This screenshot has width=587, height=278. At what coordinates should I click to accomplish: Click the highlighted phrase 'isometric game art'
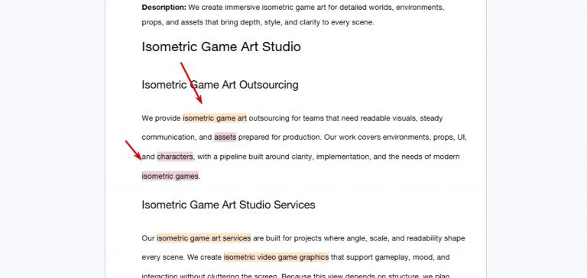[215, 118]
